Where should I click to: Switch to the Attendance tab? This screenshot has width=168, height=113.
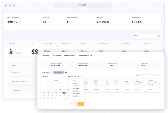tap(57, 56)
